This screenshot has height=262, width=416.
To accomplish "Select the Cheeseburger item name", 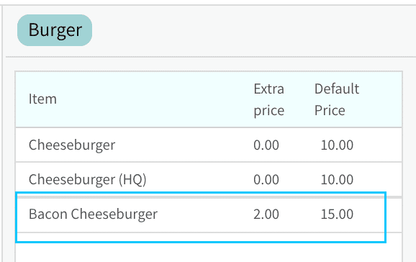I will pyautogui.click(x=72, y=145).
